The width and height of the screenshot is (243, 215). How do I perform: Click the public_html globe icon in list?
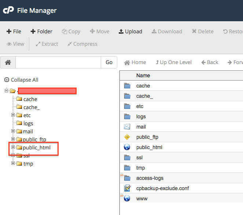coord(127,147)
